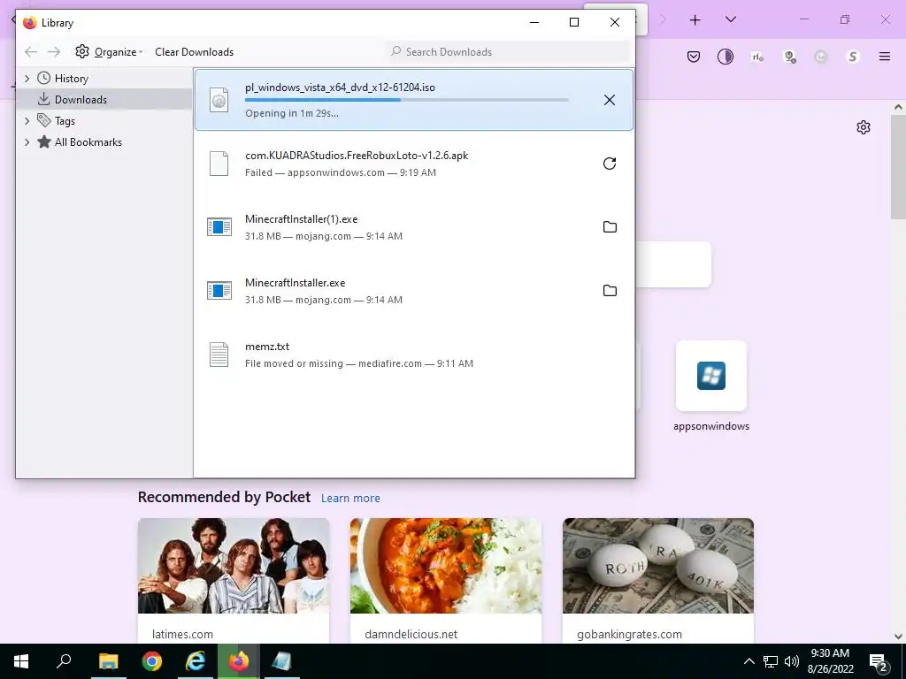Show hidden system tray icons
906x679 pixels.
(x=749, y=661)
